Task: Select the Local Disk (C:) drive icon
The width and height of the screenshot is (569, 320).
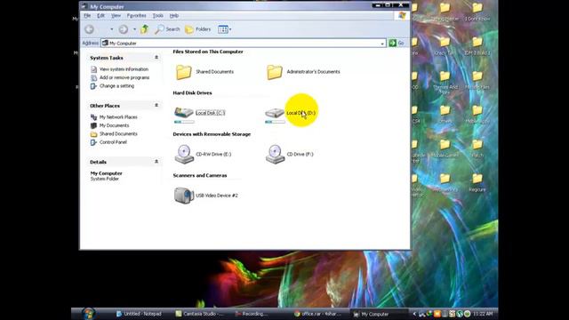Action: (184, 112)
